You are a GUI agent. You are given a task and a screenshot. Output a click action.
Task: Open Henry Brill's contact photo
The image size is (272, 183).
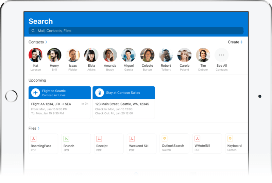54,55
